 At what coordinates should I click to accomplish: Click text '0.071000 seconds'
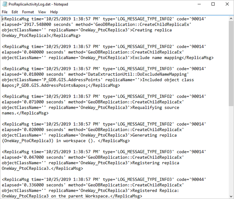(43, 102)
